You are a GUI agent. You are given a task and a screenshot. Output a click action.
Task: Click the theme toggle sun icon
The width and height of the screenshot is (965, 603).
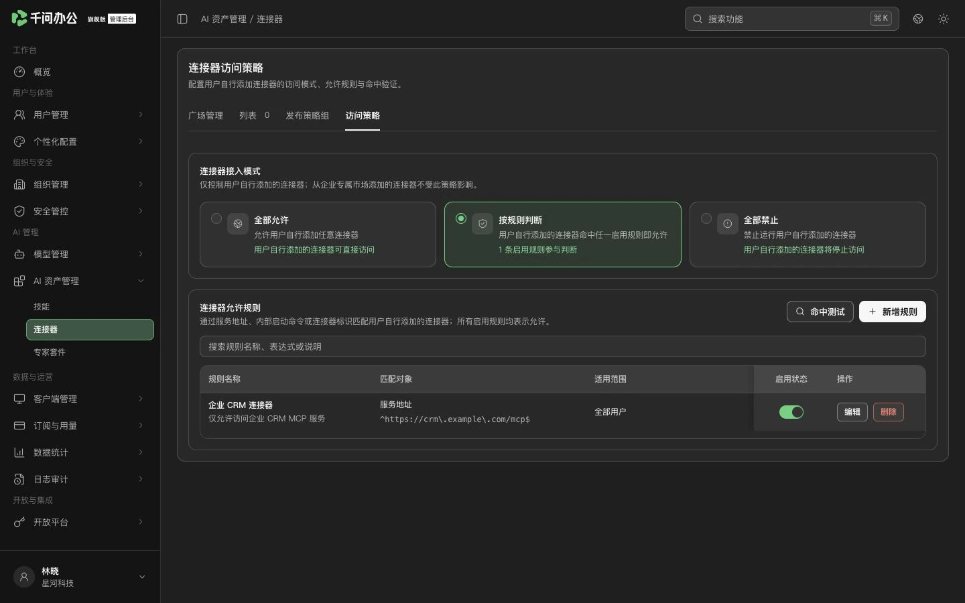pos(944,19)
